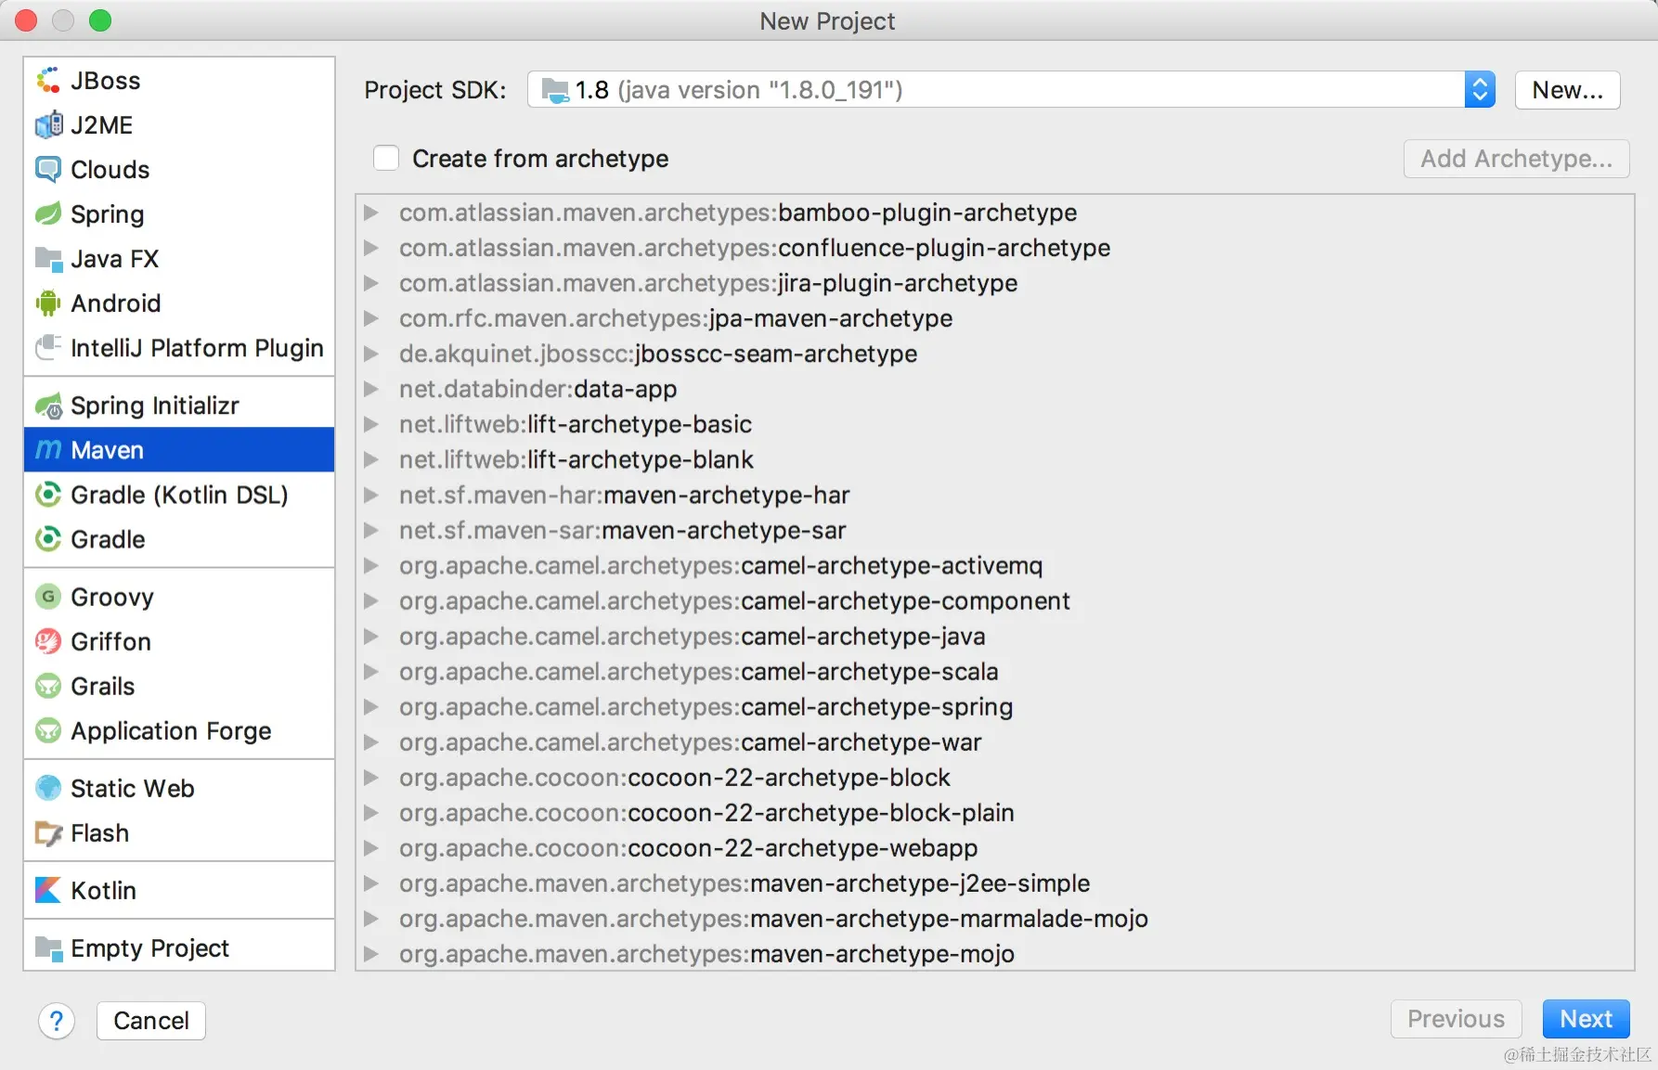
Task: Expand jbosscc-seam-archetype node
Action: pos(371,354)
